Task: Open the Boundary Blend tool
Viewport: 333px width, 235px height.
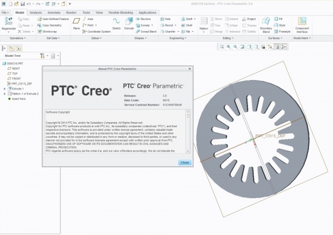Action: coord(266,25)
